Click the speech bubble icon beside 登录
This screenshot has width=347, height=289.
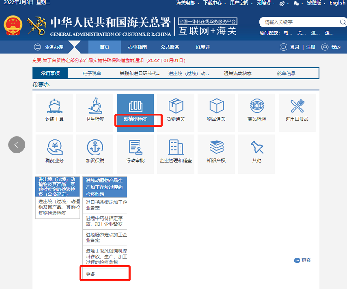pyautogui.click(x=283, y=47)
